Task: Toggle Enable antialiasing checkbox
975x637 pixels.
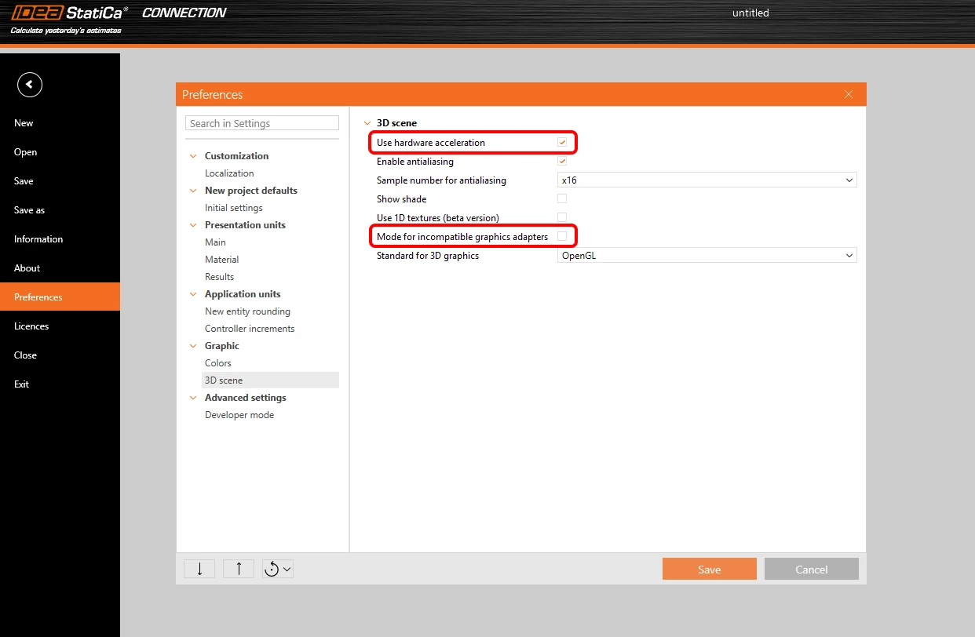Action: [562, 162]
